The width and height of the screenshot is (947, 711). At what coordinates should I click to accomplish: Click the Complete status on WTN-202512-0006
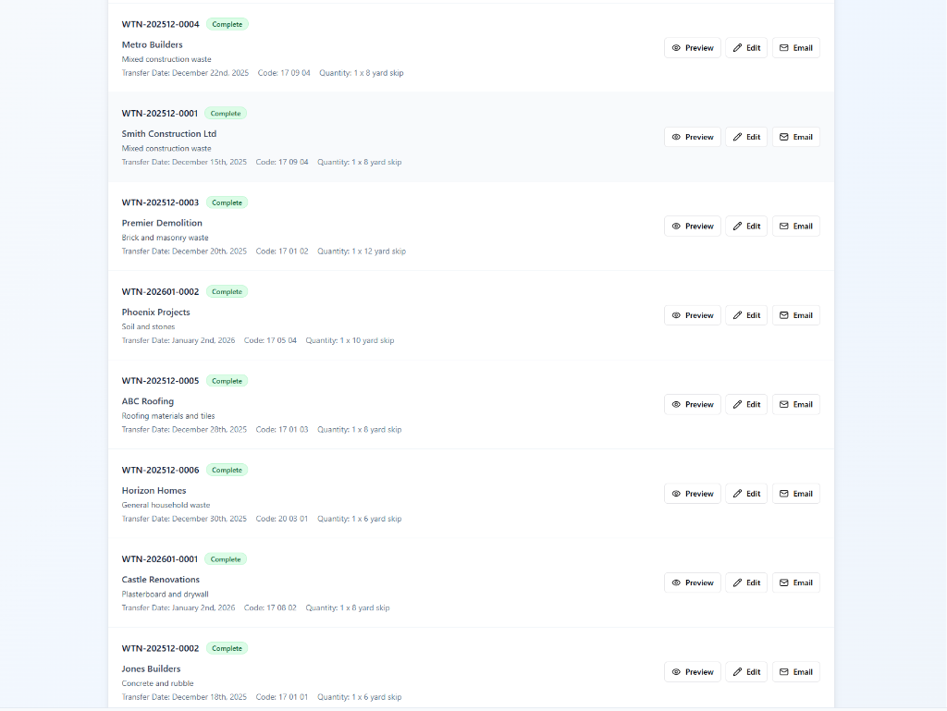tap(228, 471)
